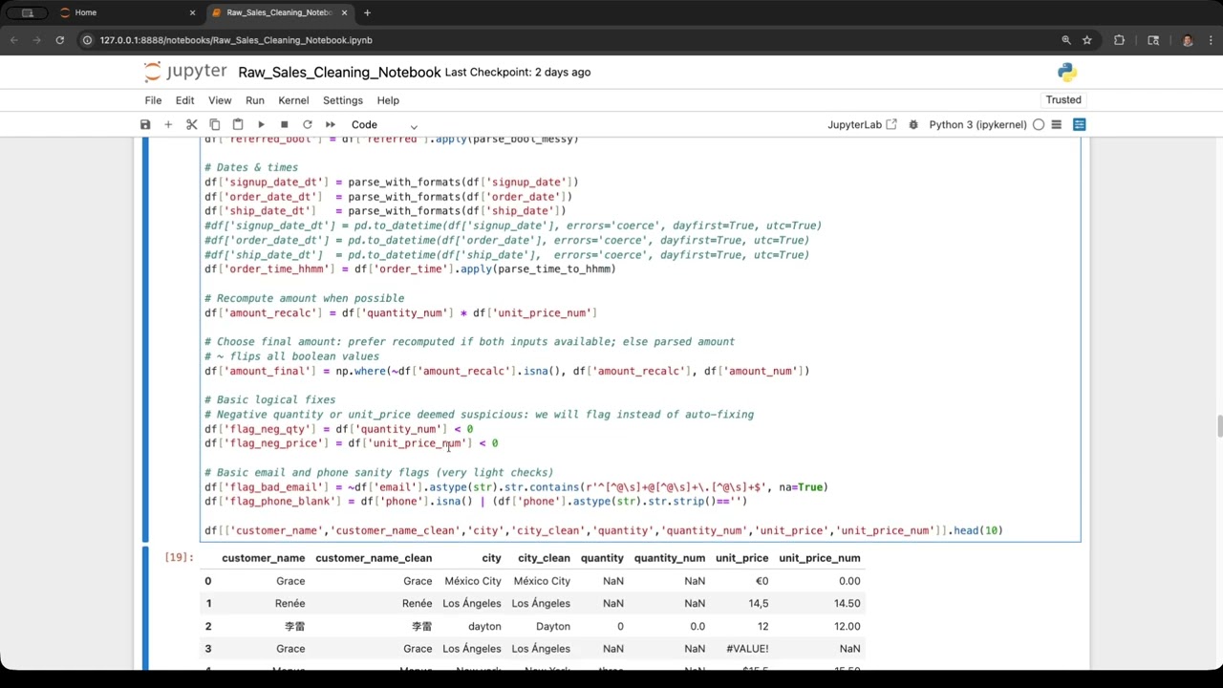
Task: Open the Kernel menu
Action: click(x=293, y=100)
